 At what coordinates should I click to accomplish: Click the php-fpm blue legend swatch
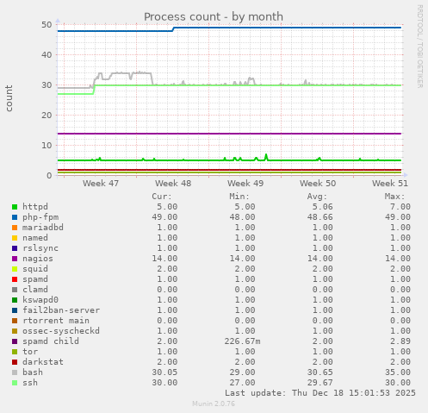click(x=15, y=217)
